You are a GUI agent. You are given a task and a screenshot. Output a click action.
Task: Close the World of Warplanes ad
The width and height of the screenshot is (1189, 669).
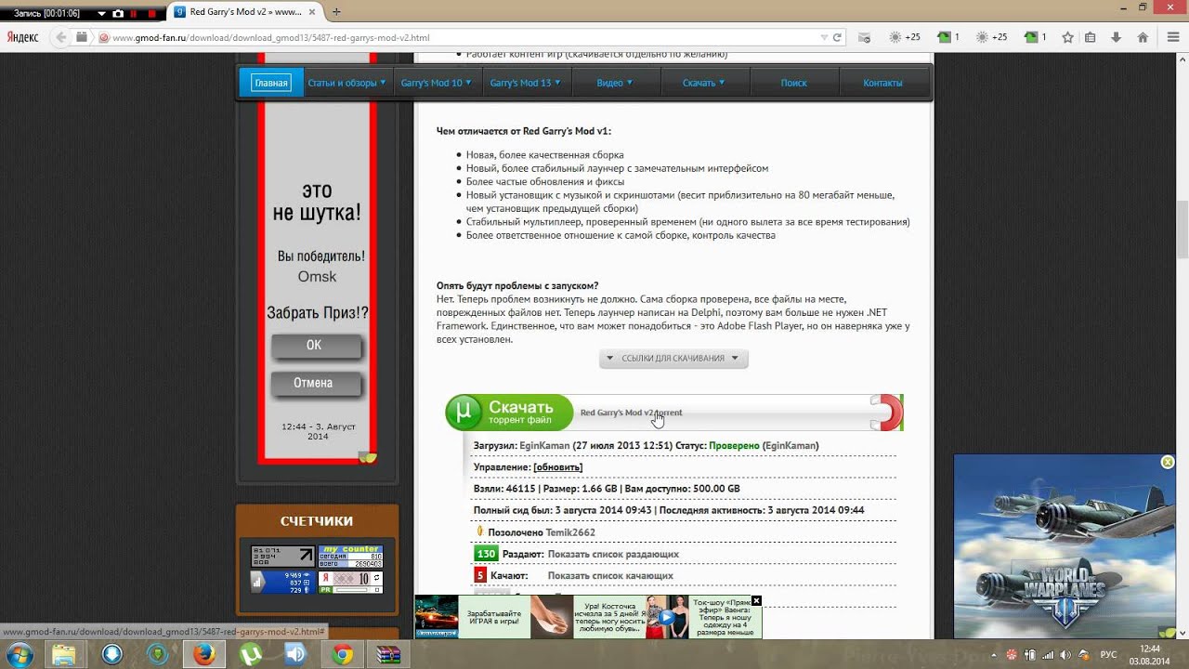point(1168,462)
